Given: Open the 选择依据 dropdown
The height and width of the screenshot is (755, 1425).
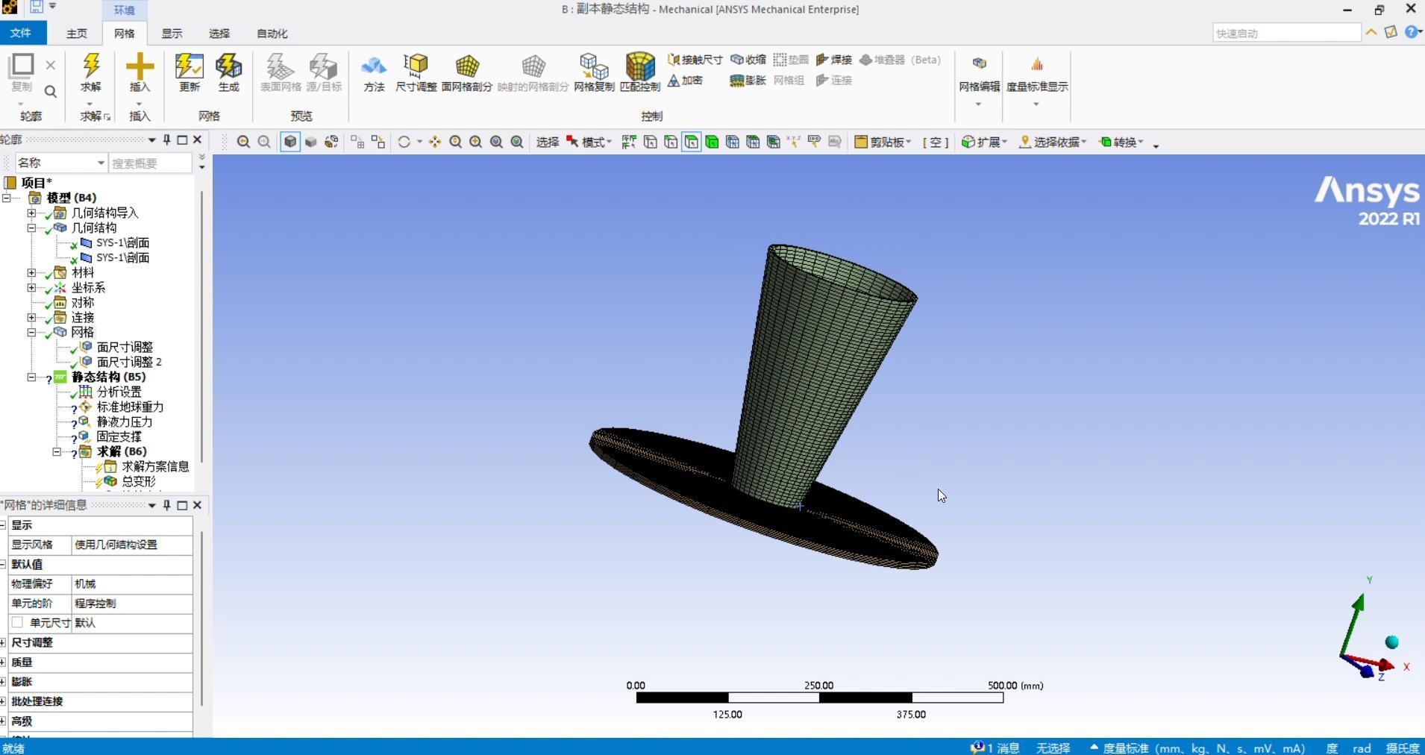Looking at the screenshot, I should click(1053, 142).
